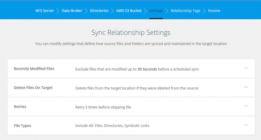The height and width of the screenshot is (140, 261).
Task: Jump to the Relationship Tags step
Action: [185, 11]
